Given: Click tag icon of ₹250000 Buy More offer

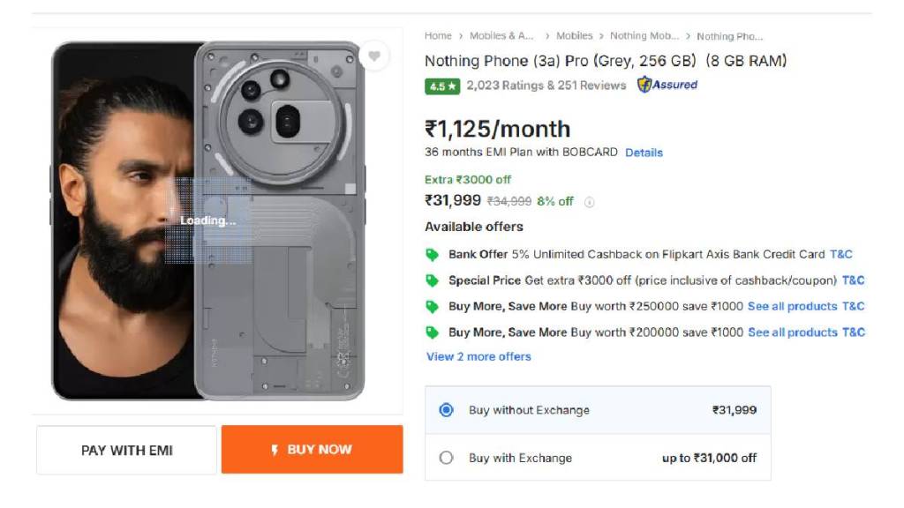Looking at the screenshot, I should (x=432, y=306).
